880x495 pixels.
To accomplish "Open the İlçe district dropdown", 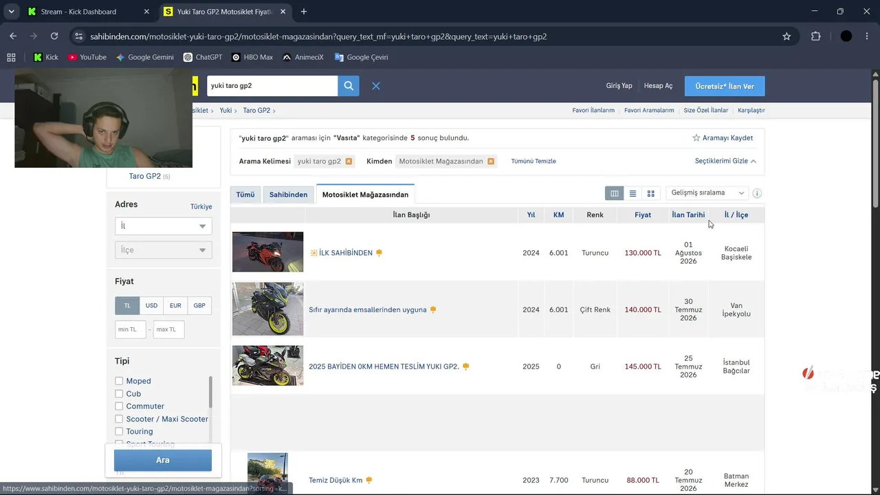I will coord(163,250).
